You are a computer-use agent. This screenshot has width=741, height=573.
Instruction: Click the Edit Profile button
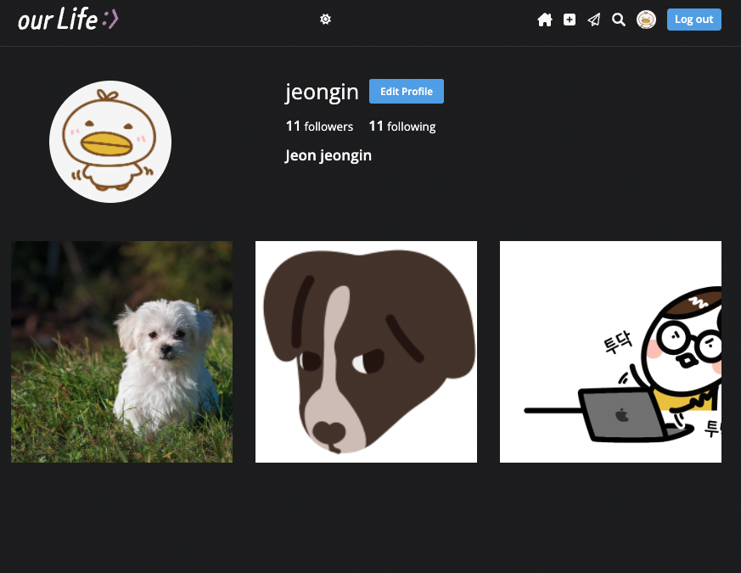tap(407, 91)
